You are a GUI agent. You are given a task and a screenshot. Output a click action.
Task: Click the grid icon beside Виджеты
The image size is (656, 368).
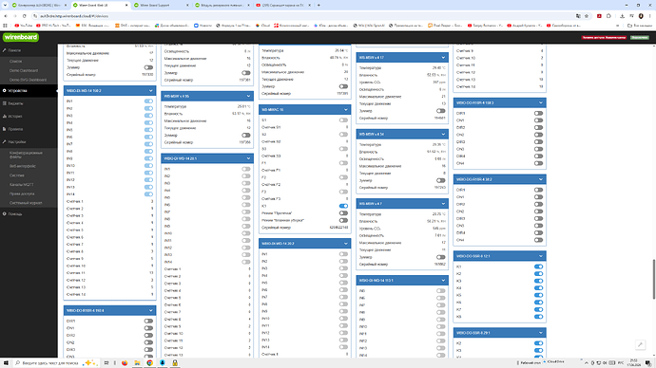pos(4,103)
